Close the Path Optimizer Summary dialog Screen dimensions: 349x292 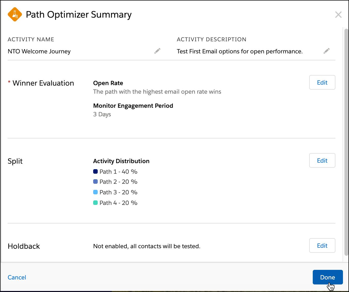[338, 15]
